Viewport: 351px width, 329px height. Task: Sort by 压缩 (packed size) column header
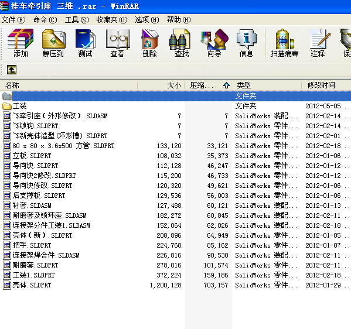208,85
